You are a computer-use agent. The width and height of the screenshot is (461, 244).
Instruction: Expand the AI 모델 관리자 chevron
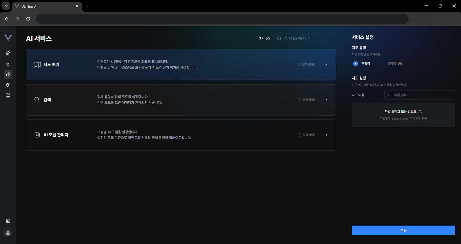[326, 135]
